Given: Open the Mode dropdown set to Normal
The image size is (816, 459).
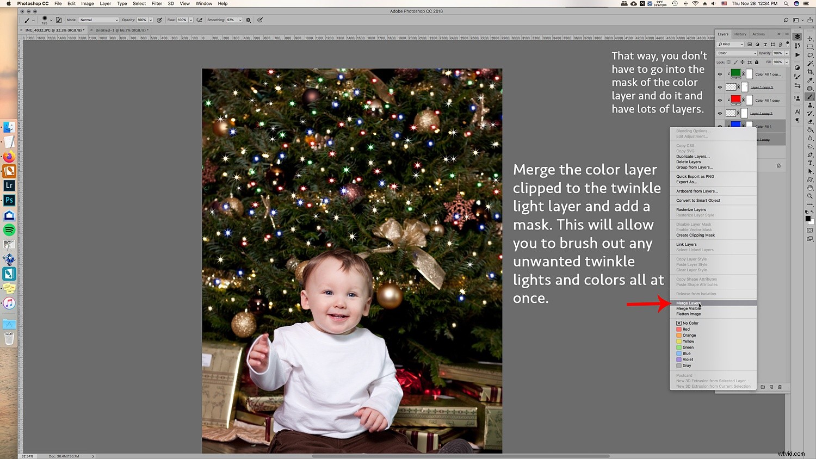Looking at the screenshot, I should pyautogui.click(x=98, y=20).
